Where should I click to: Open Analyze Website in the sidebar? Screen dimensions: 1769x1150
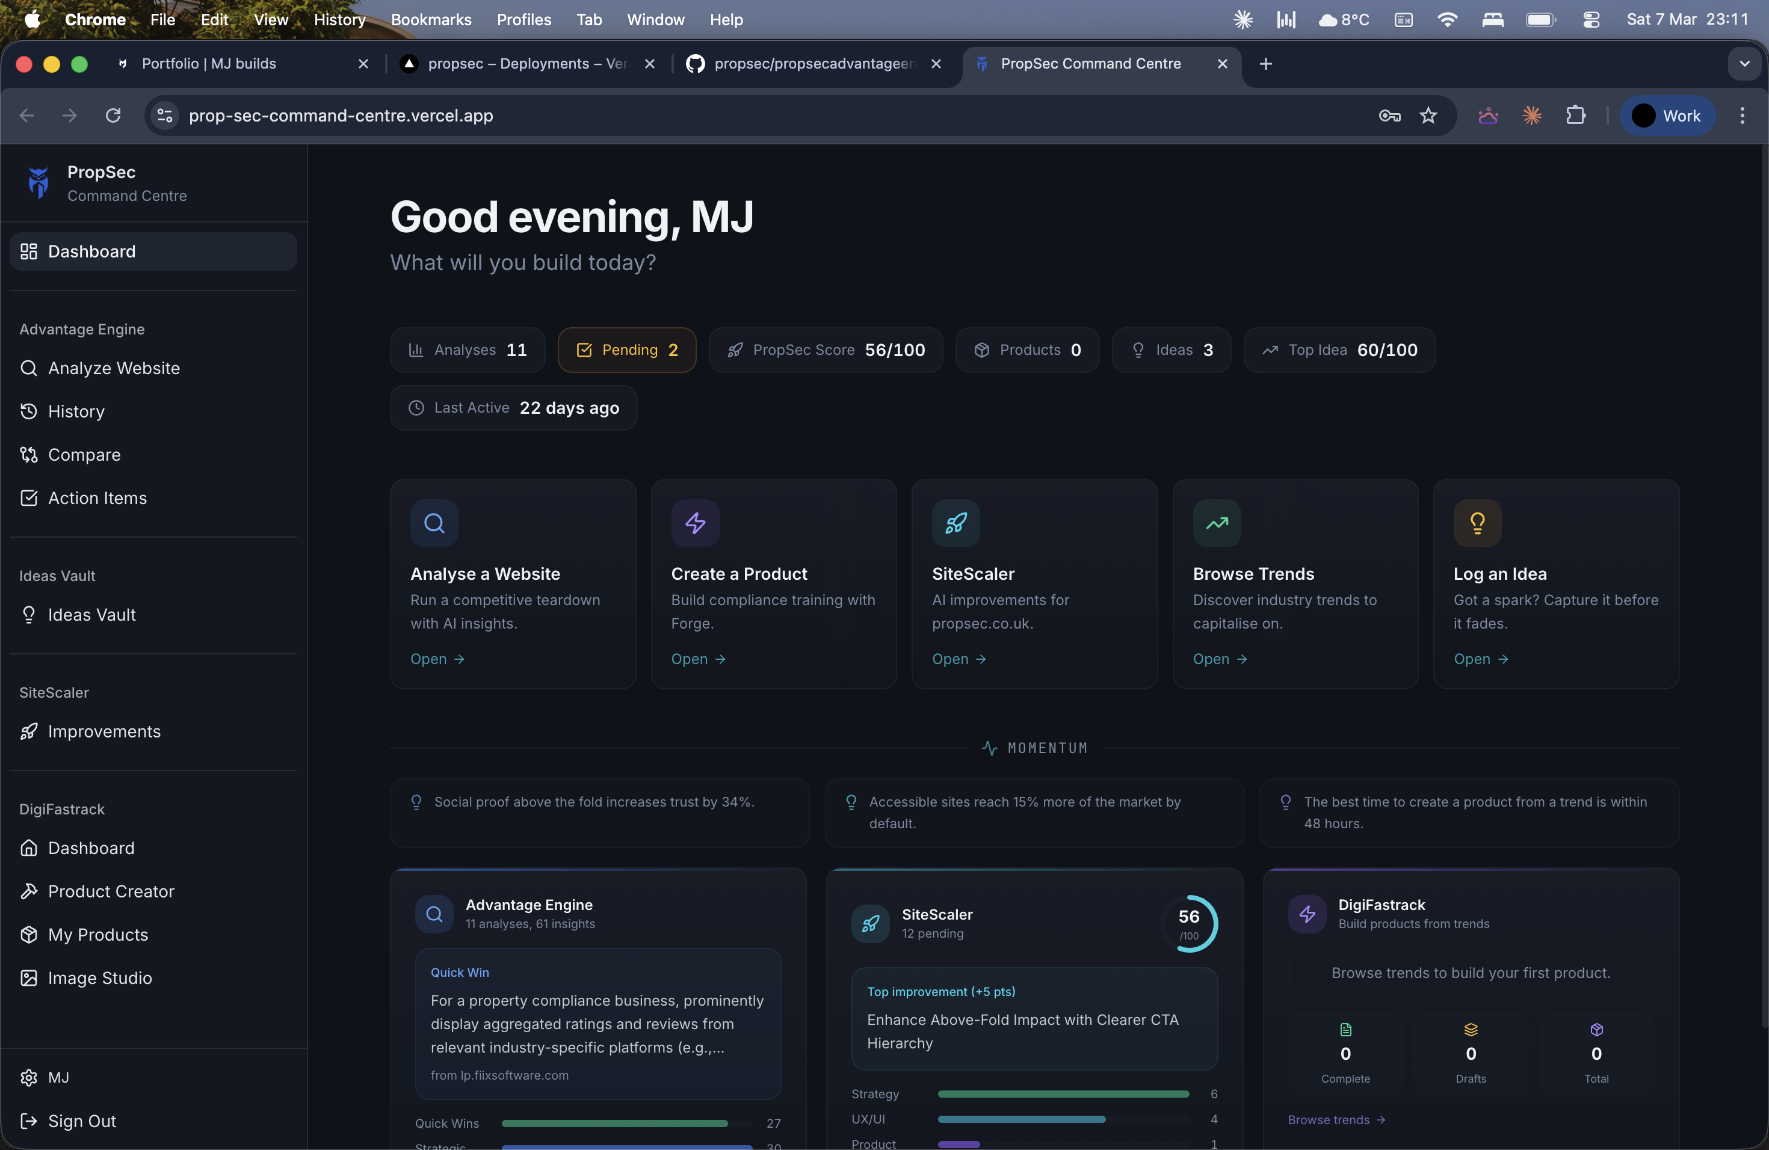point(153,369)
